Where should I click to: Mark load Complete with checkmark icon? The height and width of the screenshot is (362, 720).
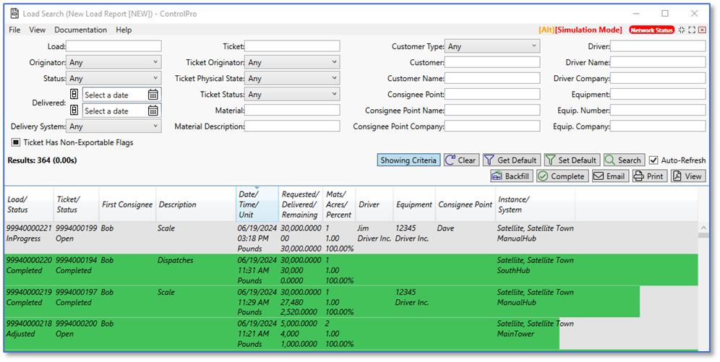pos(561,176)
